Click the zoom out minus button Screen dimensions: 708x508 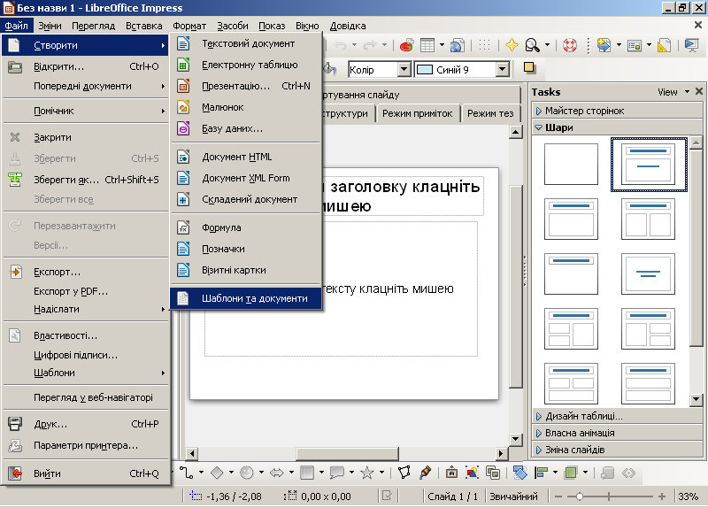pyautogui.click(x=558, y=496)
